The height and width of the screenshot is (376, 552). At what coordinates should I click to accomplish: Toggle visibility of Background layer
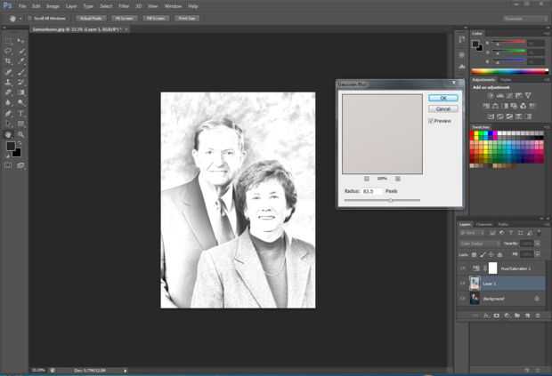click(x=463, y=299)
